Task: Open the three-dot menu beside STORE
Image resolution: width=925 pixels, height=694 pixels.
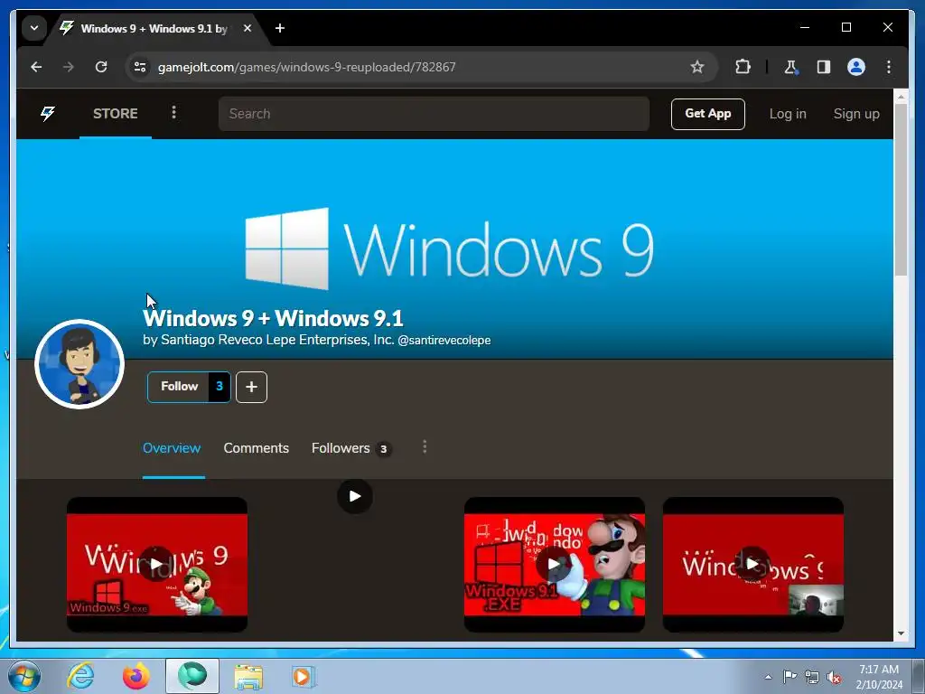Action: pos(173,113)
